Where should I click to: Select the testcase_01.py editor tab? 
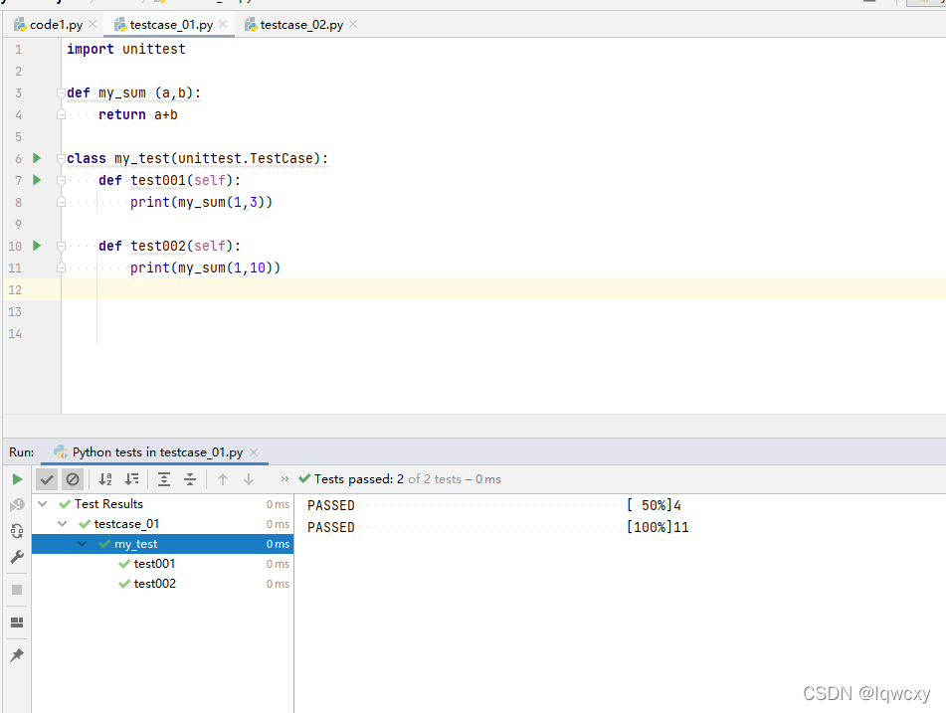pos(171,25)
